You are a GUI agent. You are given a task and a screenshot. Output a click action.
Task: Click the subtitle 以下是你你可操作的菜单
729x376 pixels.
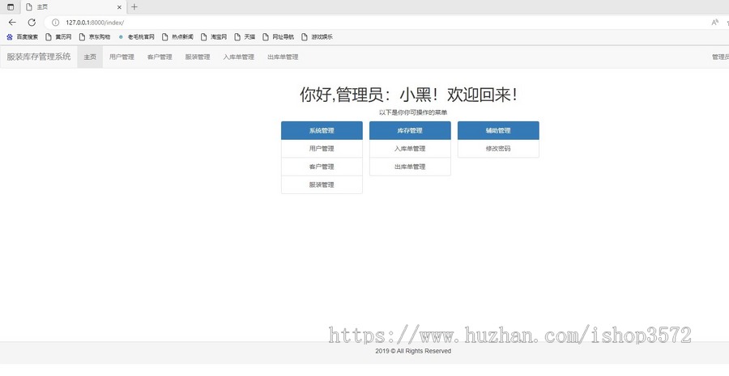pos(413,112)
